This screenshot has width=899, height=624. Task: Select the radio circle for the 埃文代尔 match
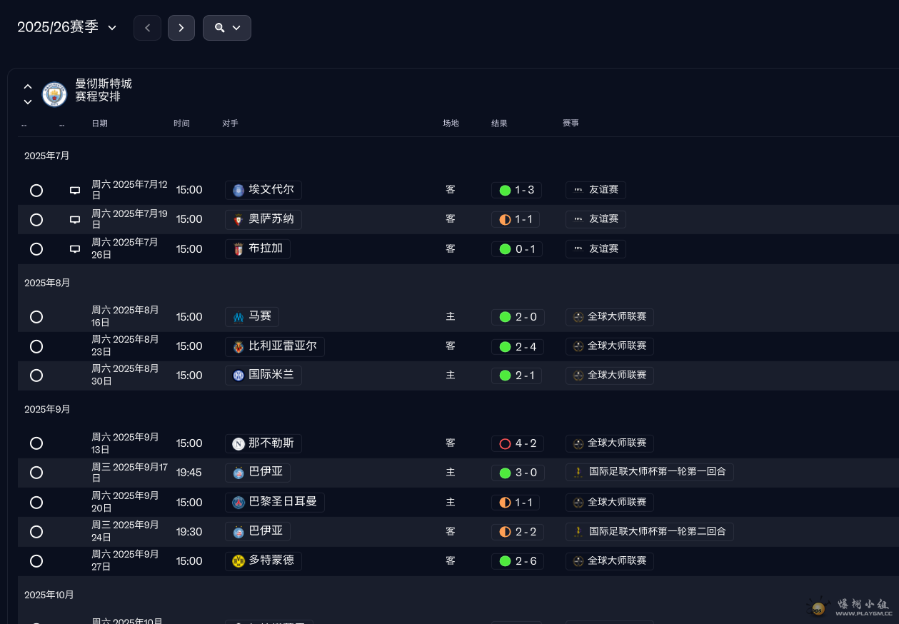pyautogui.click(x=36, y=191)
